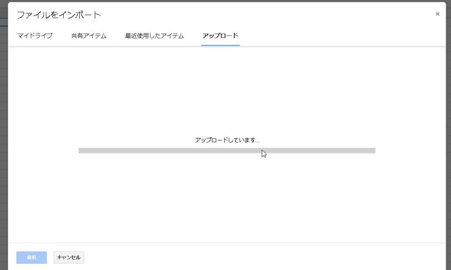Click empty upload area above status text
The width and height of the screenshot is (451, 270).
227,88
